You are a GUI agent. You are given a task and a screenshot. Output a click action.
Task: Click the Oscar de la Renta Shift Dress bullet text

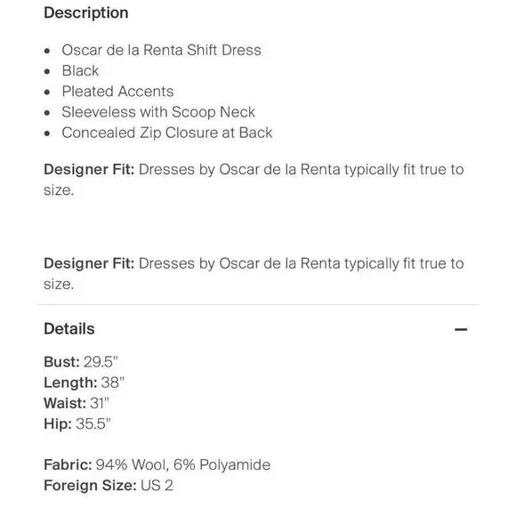[x=161, y=50]
